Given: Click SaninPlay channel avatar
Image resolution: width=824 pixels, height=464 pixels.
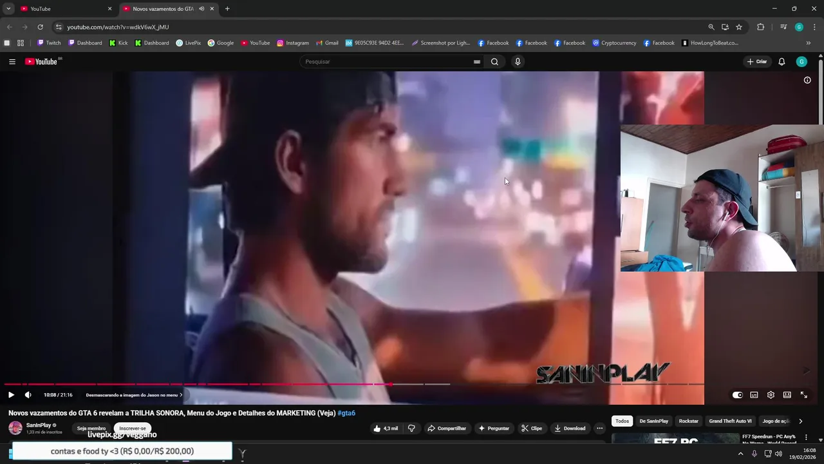Looking at the screenshot, I should click(15, 428).
